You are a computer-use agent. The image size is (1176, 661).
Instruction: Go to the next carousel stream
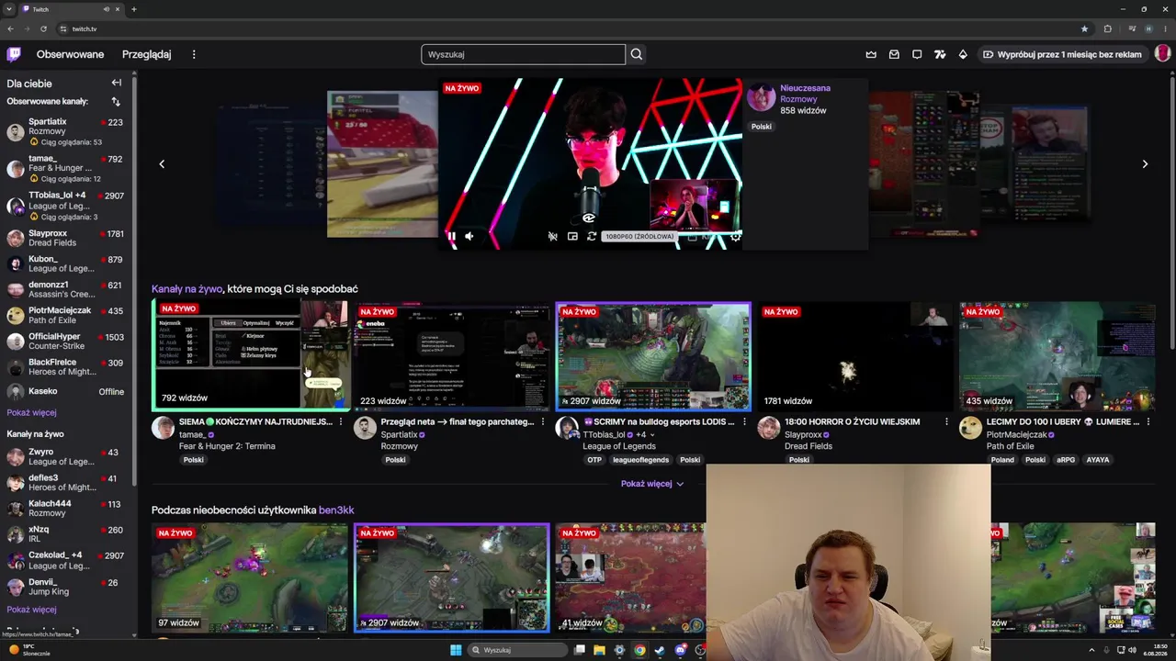pos(1145,163)
